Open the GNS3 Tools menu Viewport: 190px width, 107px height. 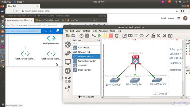click(x=112, y=31)
